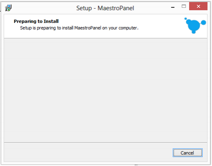Click the Cancel button
The height and width of the screenshot is (166, 212).
(187, 152)
